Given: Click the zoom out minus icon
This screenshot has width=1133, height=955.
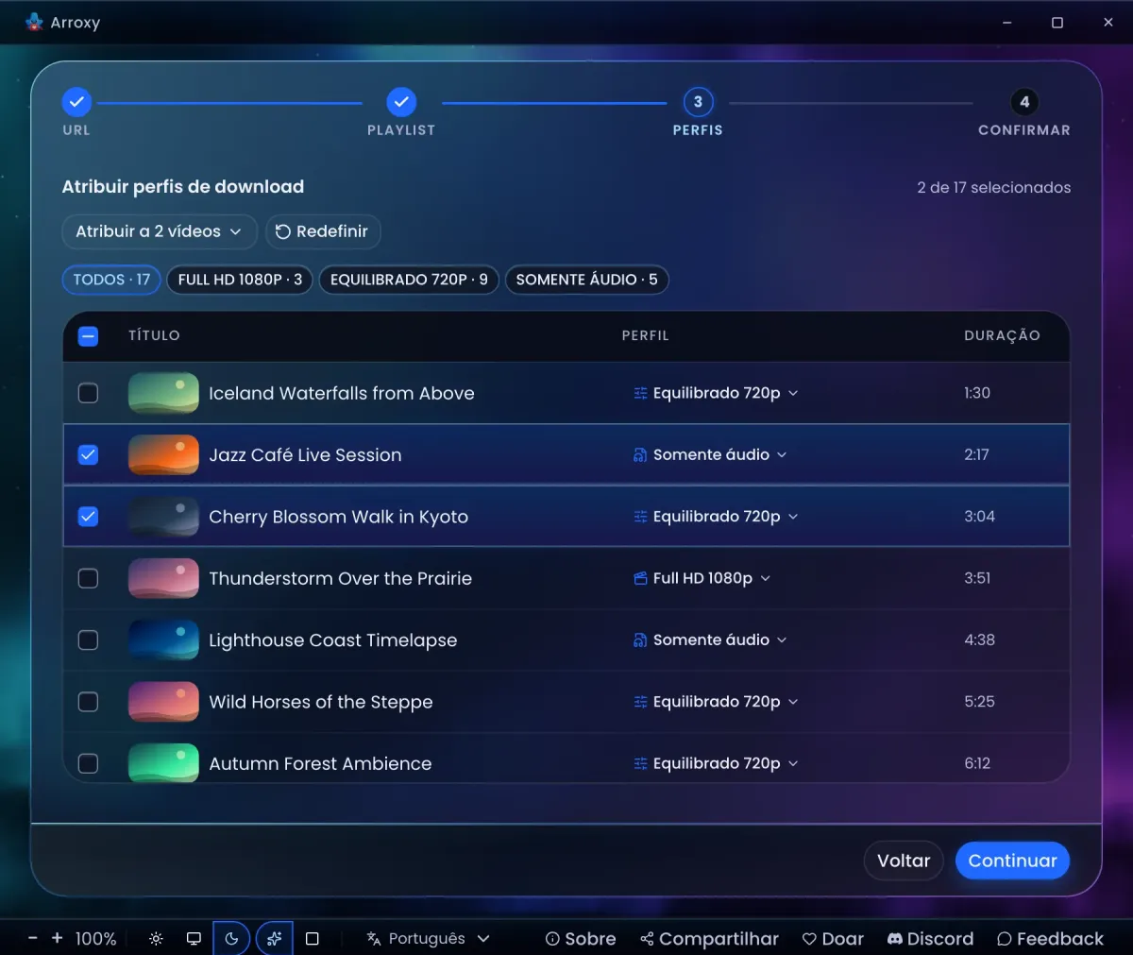Looking at the screenshot, I should point(33,938).
